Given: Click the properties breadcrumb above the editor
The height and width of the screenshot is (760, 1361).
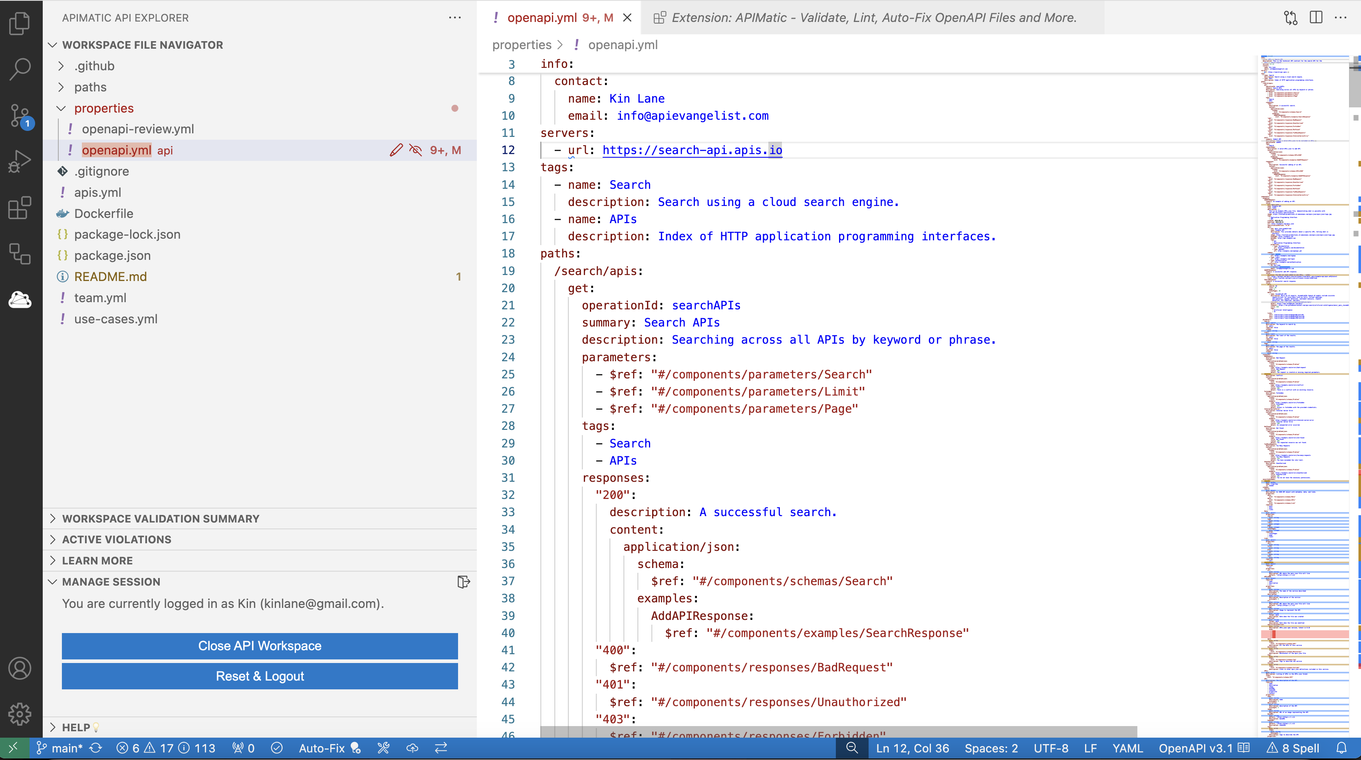Looking at the screenshot, I should (x=522, y=45).
